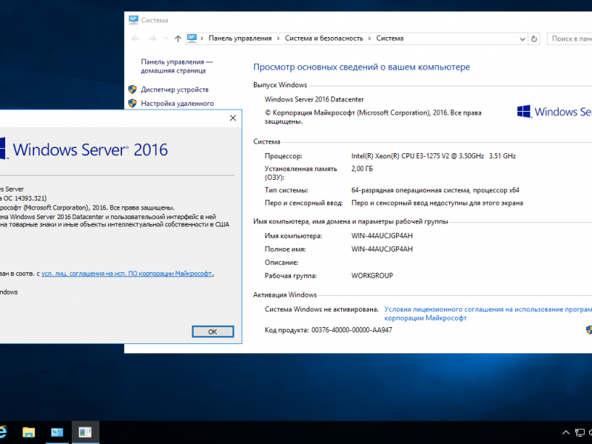This screenshot has width=592, height=444.
Task: Expand chevron after 'Панель управления' breadcrumb
Action: coord(278,38)
